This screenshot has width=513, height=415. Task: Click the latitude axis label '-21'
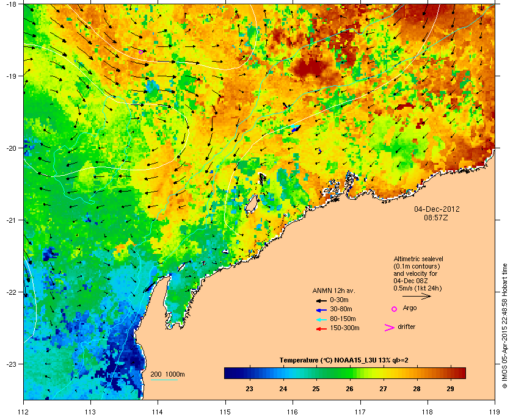(11, 220)
